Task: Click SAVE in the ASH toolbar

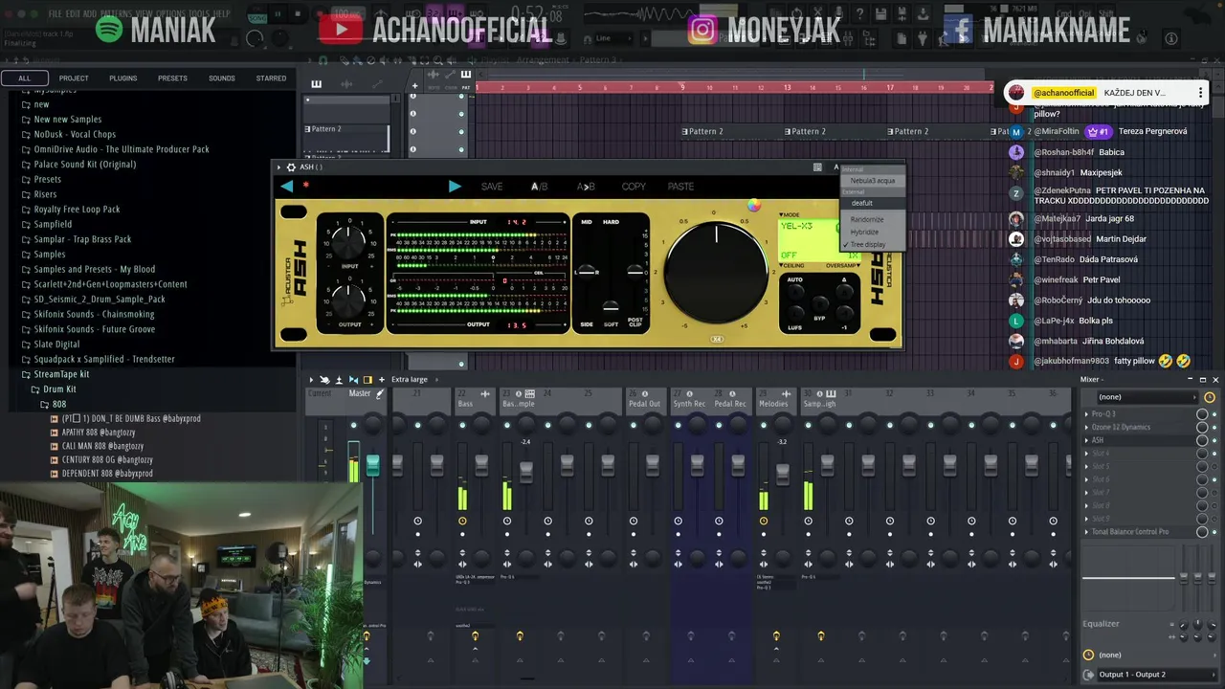Action: [x=492, y=187]
